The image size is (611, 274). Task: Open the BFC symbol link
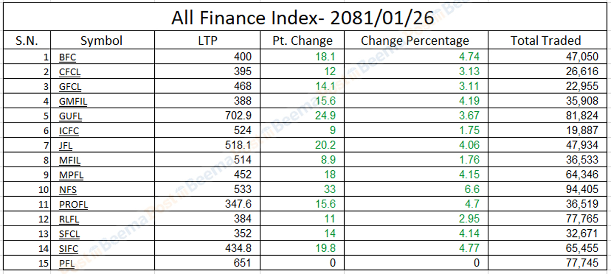(x=67, y=57)
